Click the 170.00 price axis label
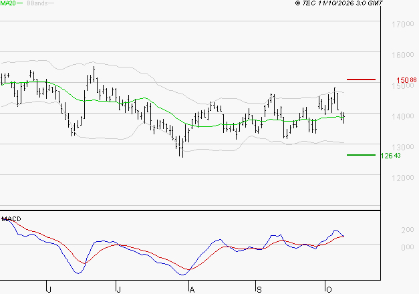 (x=403, y=24)
